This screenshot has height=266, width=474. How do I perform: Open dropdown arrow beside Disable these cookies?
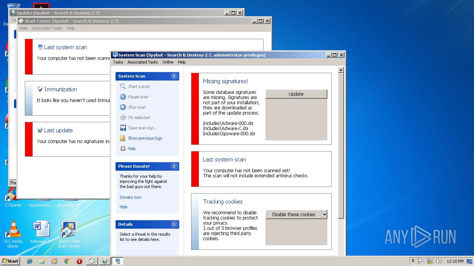coord(324,214)
